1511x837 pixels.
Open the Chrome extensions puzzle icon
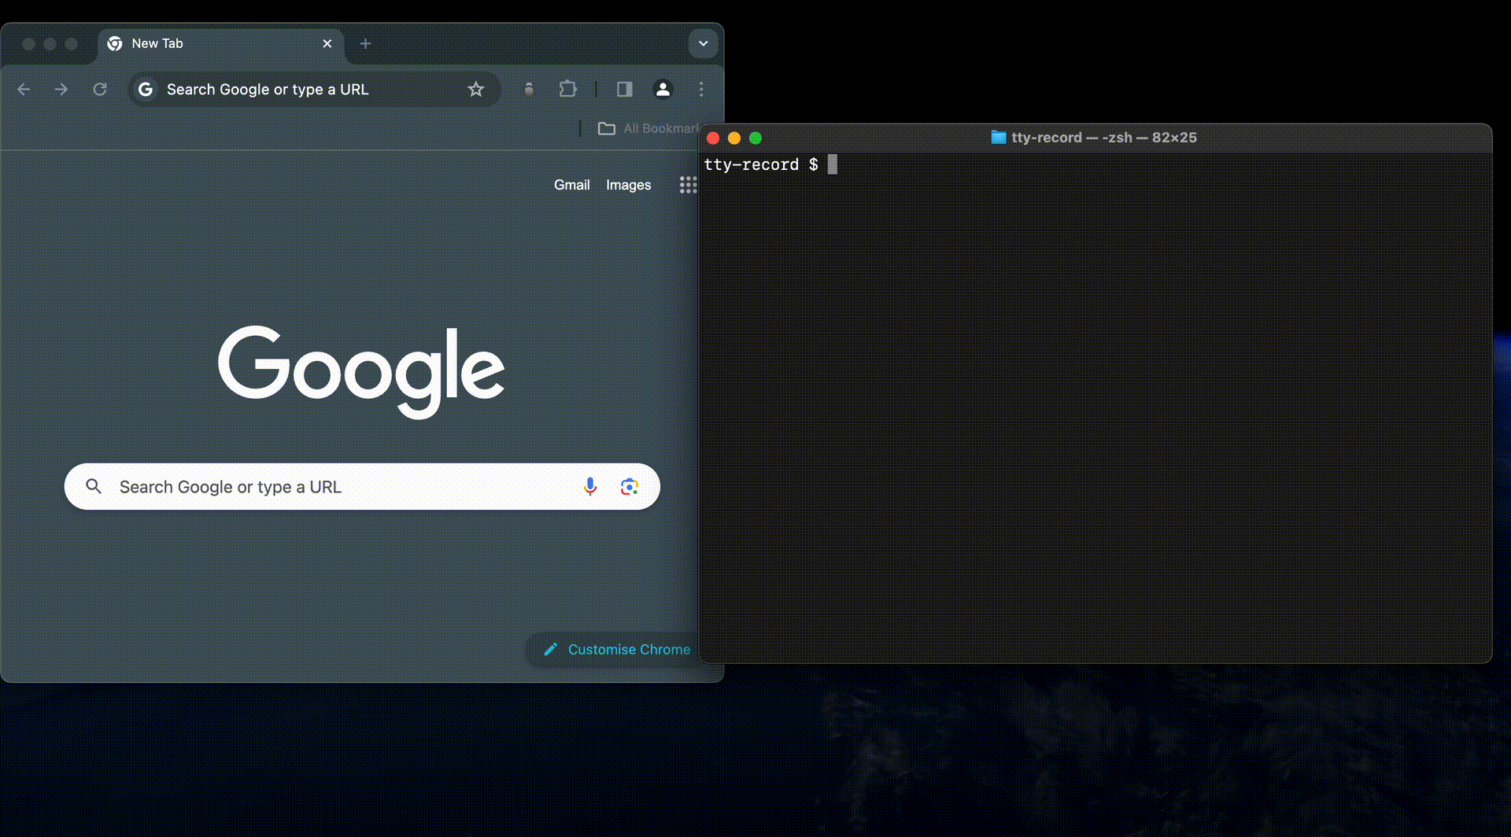[x=568, y=90]
